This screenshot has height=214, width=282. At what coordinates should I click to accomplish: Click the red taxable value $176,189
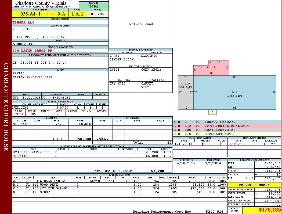(x=270, y=210)
